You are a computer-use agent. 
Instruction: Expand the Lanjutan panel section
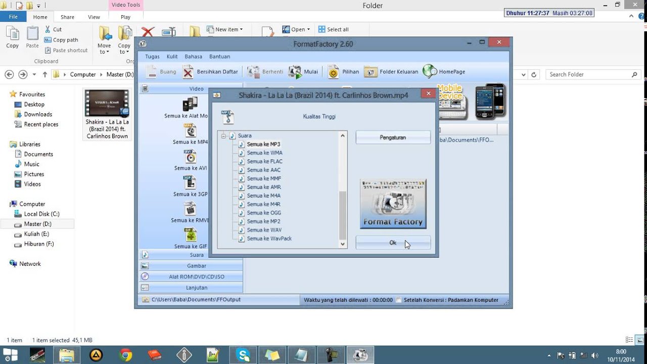point(191,288)
